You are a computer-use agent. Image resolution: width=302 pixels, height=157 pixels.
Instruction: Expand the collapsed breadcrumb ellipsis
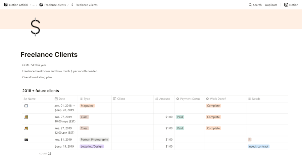[x=33, y=5]
